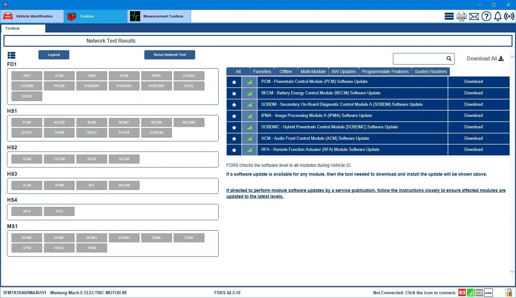Screen dimensions: 516x298
Task: Open the hamburger menu icon in top toolbar
Action: pos(449,16)
